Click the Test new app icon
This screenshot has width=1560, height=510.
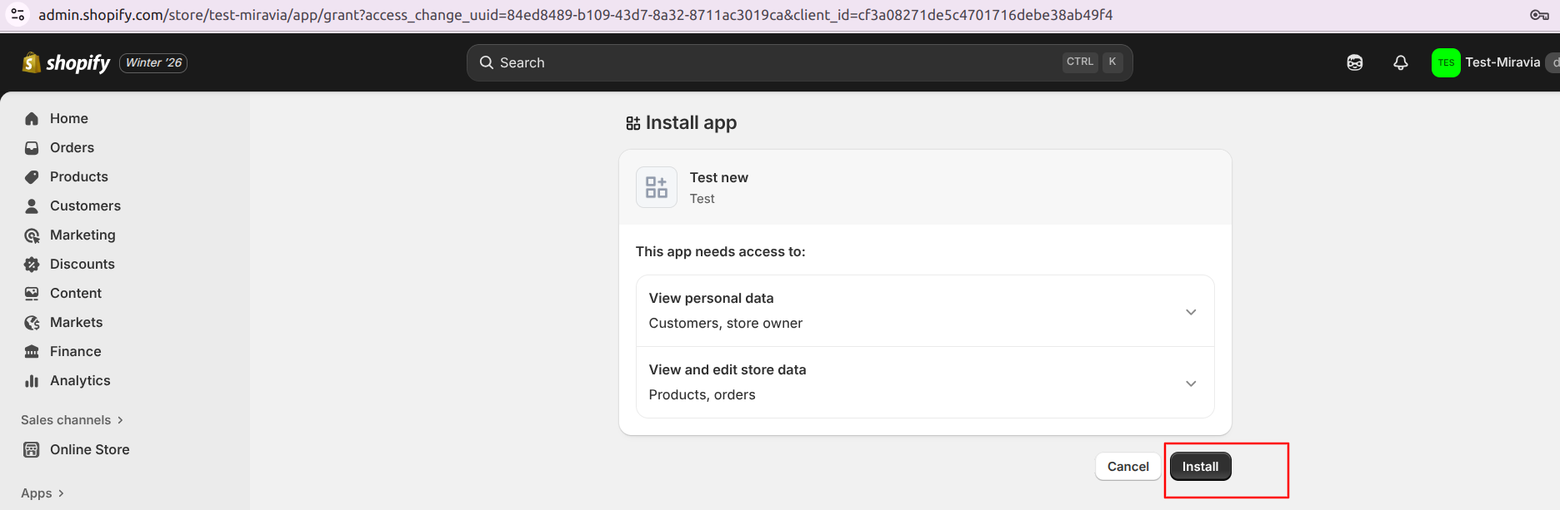coord(657,187)
